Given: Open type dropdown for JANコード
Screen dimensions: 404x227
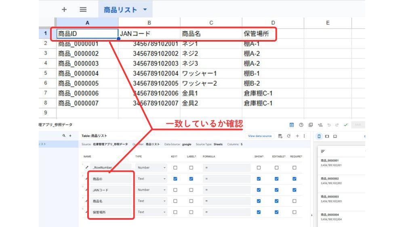Looking at the screenshot, I should pos(151,190).
